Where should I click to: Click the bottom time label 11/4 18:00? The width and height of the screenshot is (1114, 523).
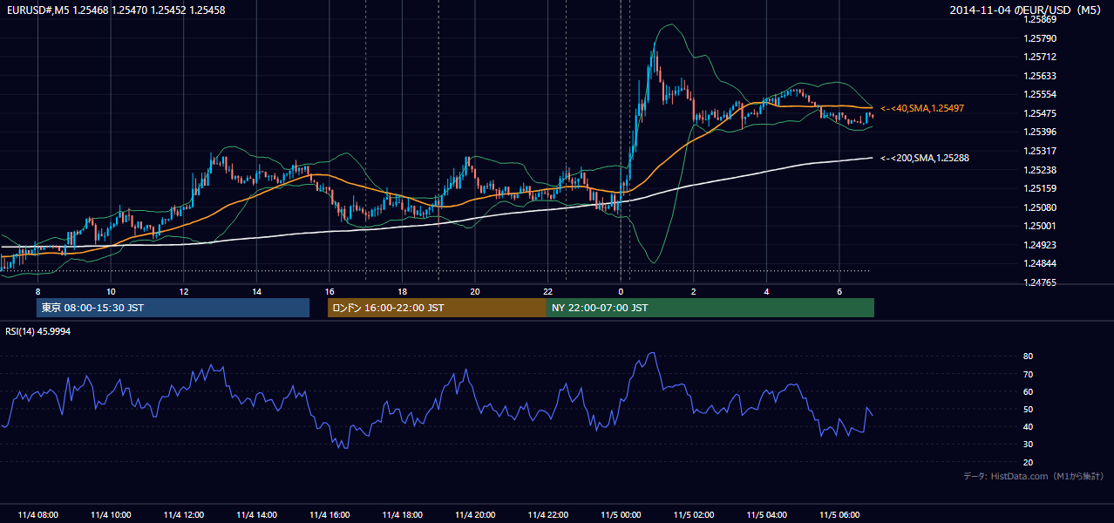point(402,514)
